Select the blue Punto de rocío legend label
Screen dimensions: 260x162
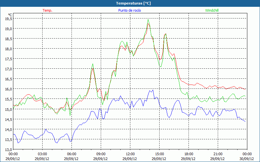point(129,10)
